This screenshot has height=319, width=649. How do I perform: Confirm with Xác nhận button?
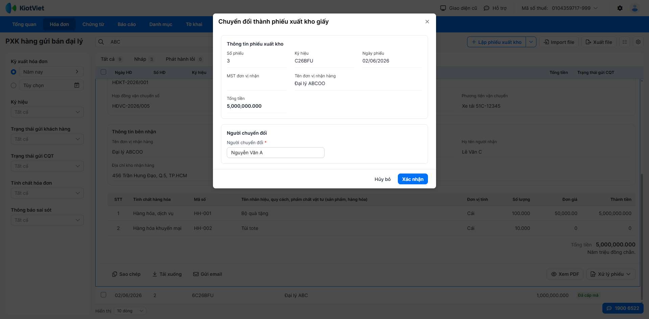413,179
